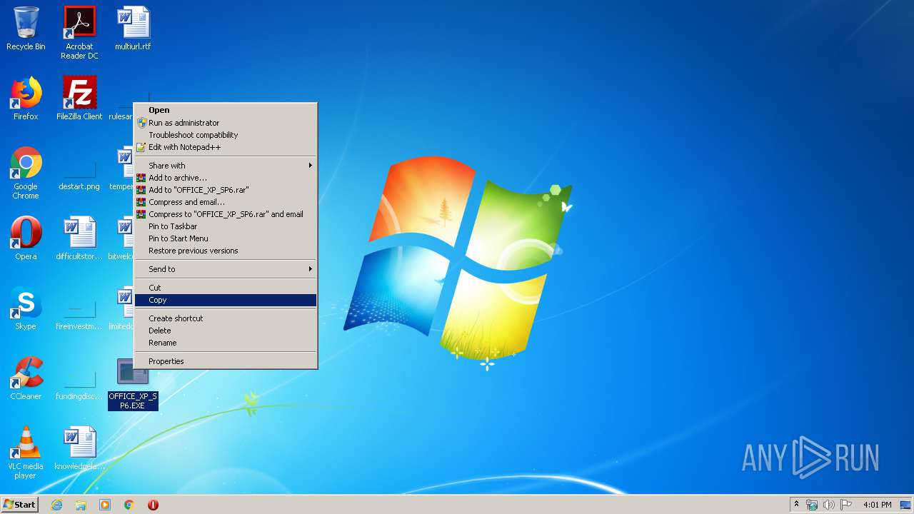
Task: Select Pin to Start Menu
Action: coord(226,238)
